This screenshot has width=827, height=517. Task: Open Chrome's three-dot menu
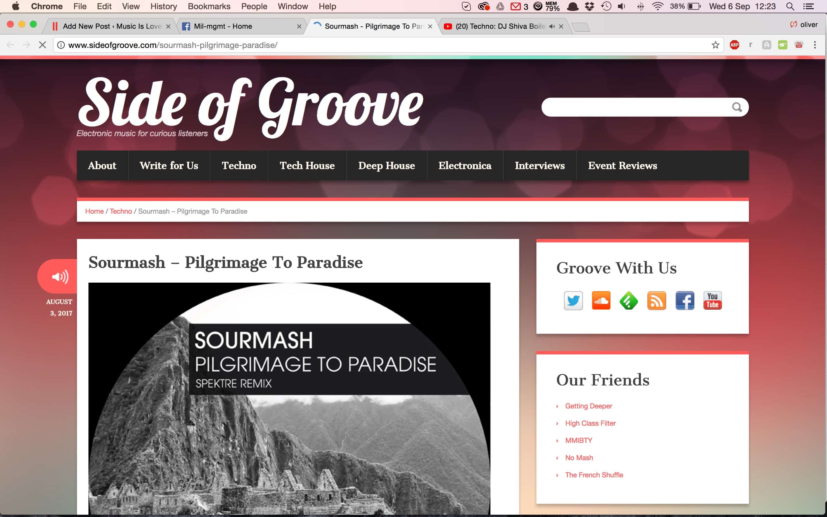point(815,45)
